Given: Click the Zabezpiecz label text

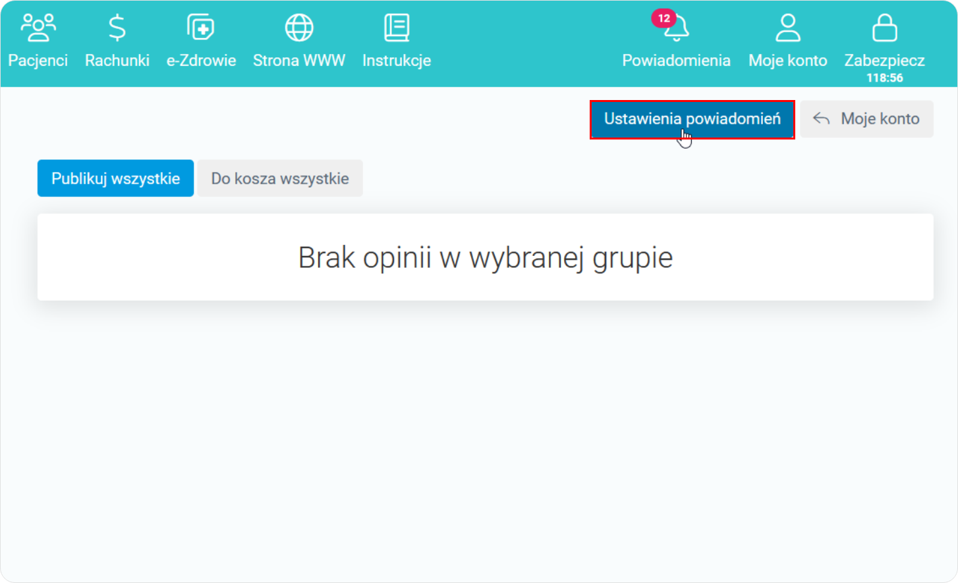Looking at the screenshot, I should [x=885, y=61].
